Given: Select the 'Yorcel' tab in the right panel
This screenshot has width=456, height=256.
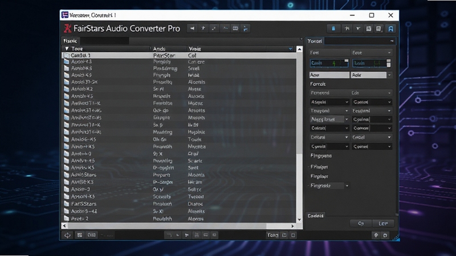Looking at the screenshot, I should point(315,41).
